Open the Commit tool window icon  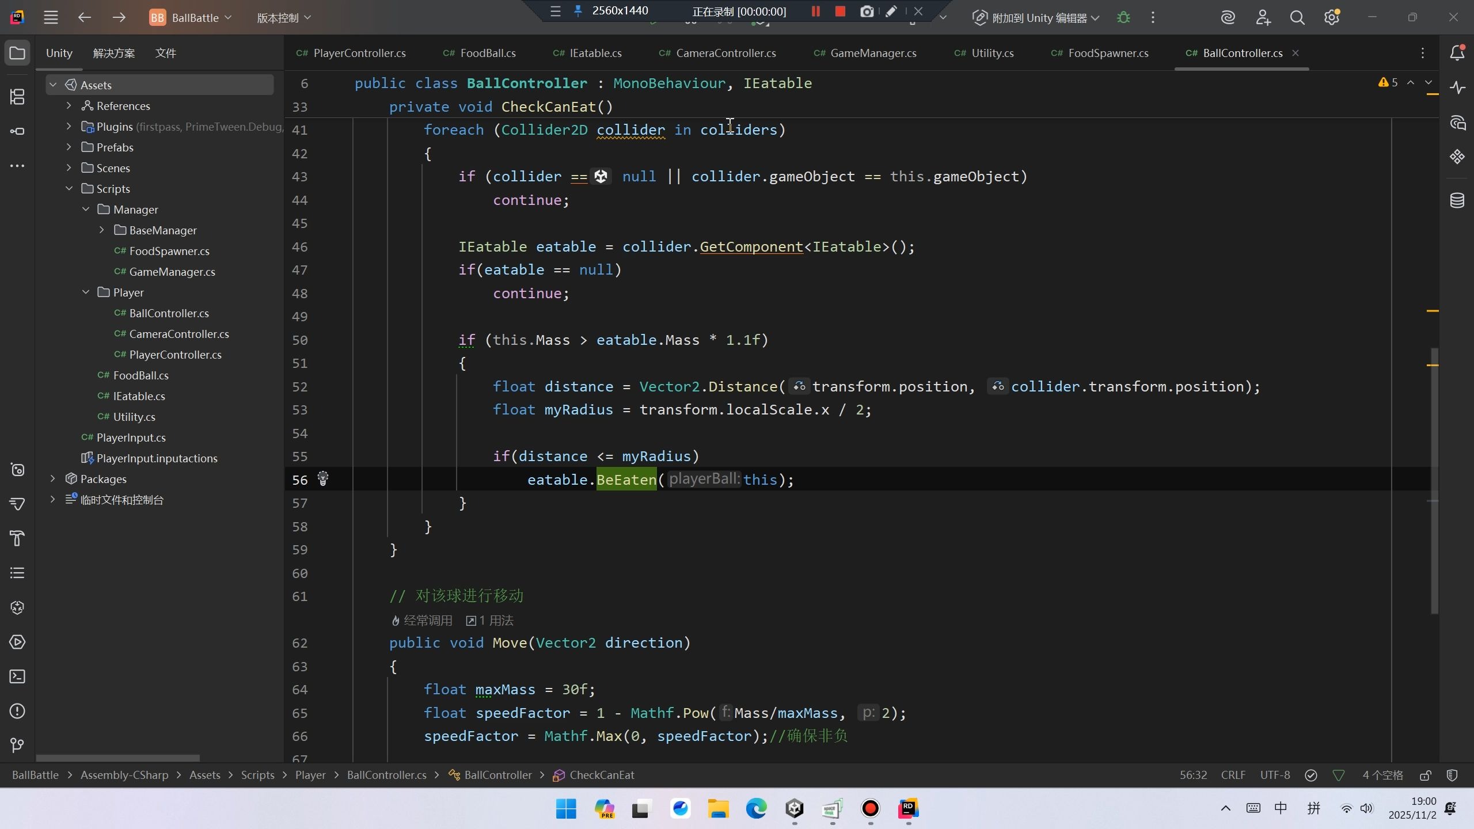(x=17, y=131)
